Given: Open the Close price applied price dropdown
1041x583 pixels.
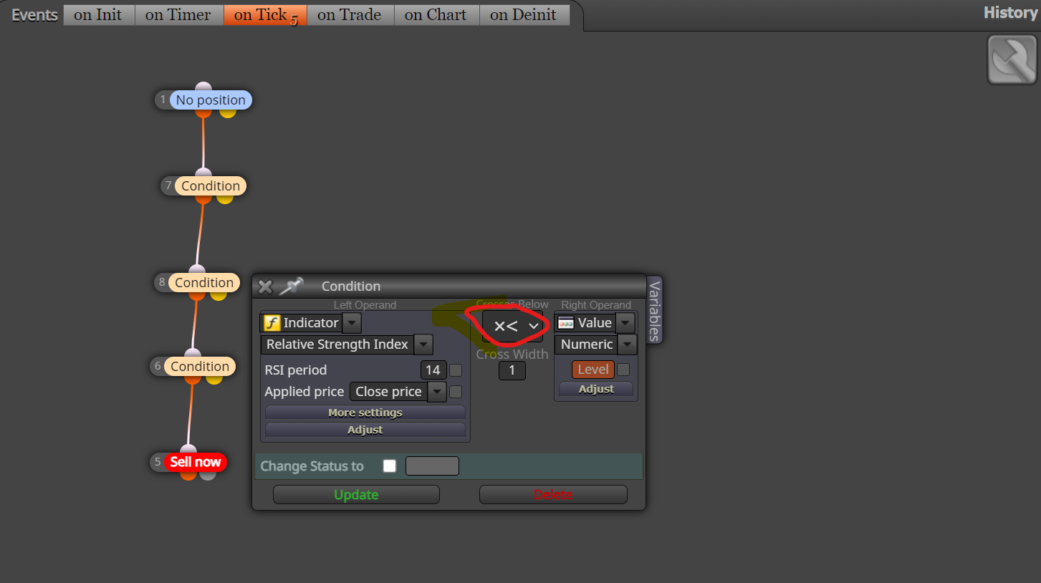Looking at the screenshot, I should [x=437, y=392].
